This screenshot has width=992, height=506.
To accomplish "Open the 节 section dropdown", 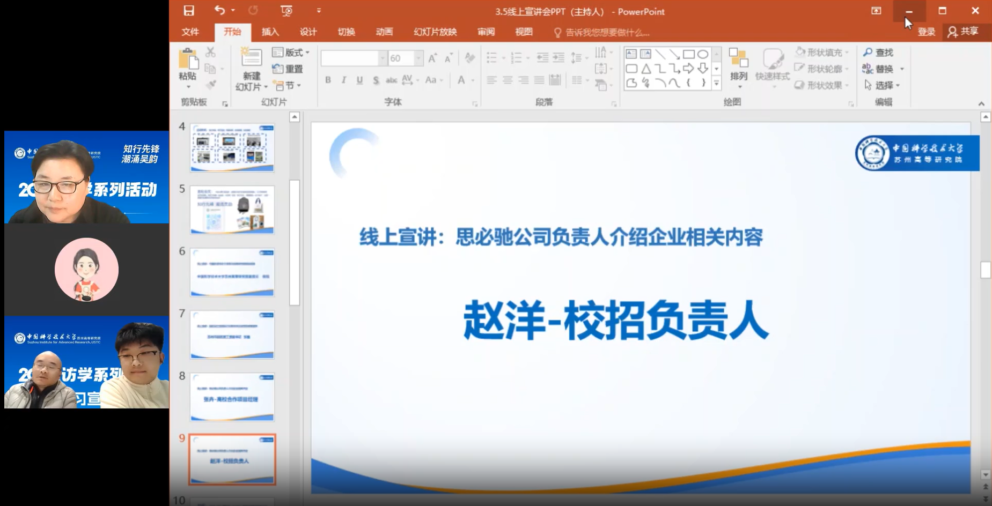I will pyautogui.click(x=287, y=85).
